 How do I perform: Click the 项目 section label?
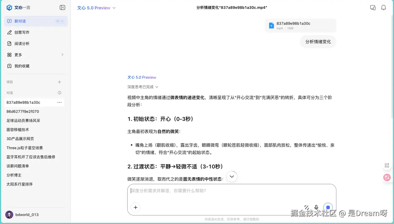(10, 82)
